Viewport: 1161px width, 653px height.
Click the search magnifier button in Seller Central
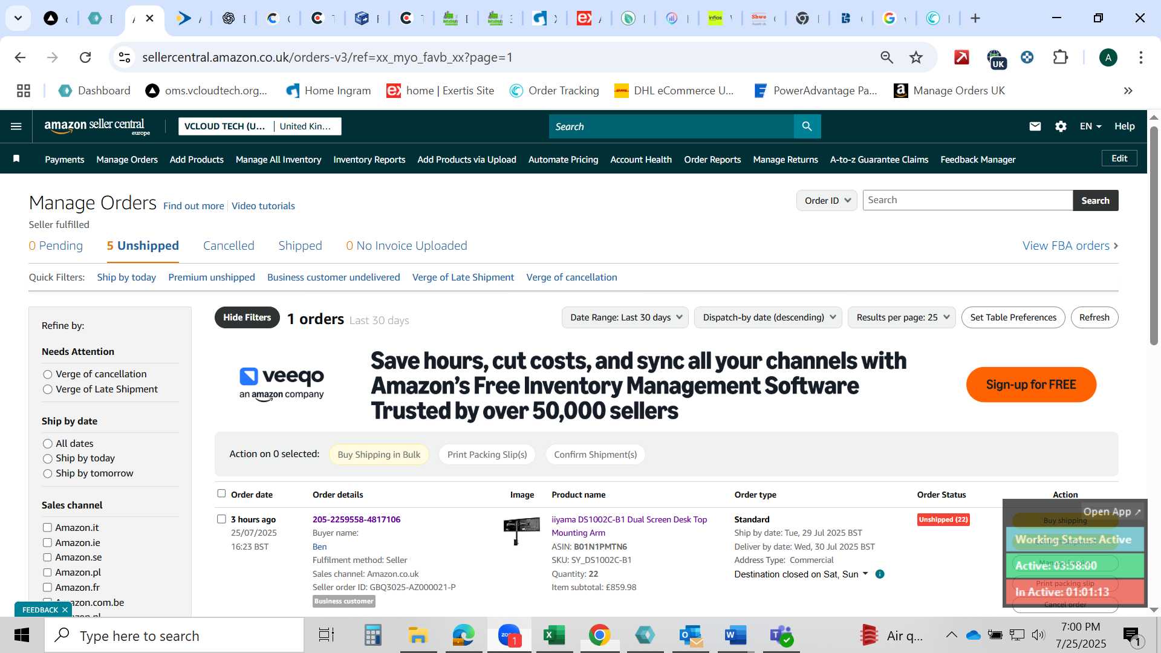[x=807, y=126]
